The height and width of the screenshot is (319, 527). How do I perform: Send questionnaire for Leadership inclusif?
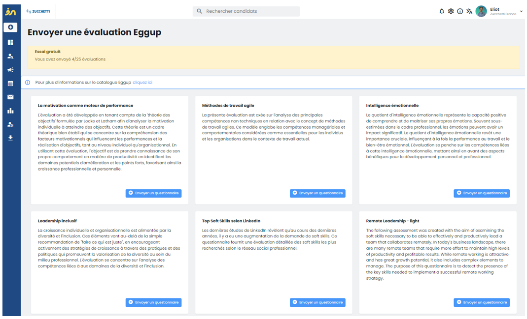153,302
